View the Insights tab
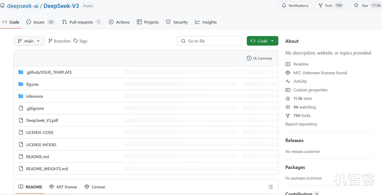382x195 pixels. [x=206, y=22]
